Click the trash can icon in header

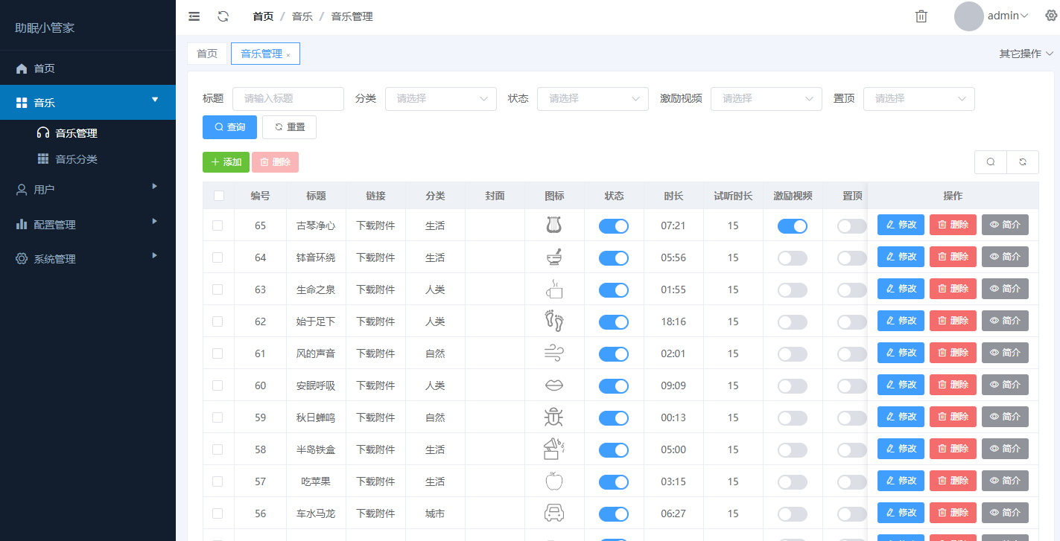tap(921, 16)
